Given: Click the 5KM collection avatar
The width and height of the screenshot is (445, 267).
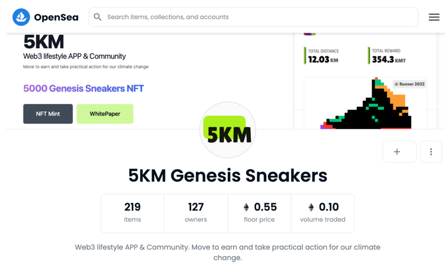Looking at the screenshot, I should pos(228,130).
